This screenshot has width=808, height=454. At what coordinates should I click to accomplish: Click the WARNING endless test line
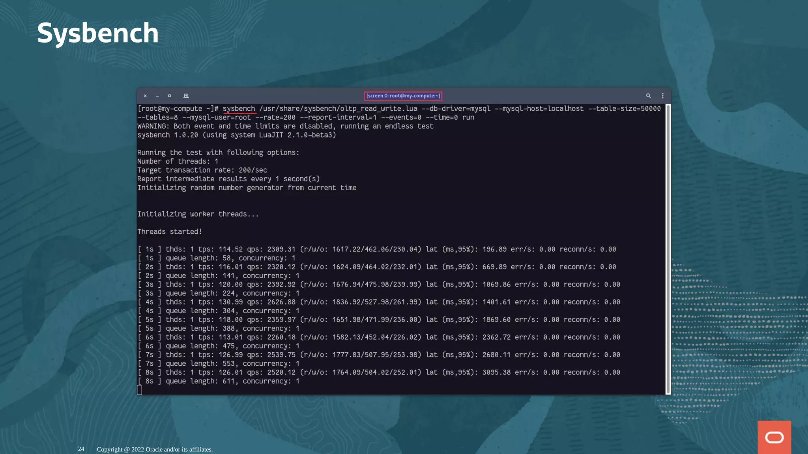[285, 126]
